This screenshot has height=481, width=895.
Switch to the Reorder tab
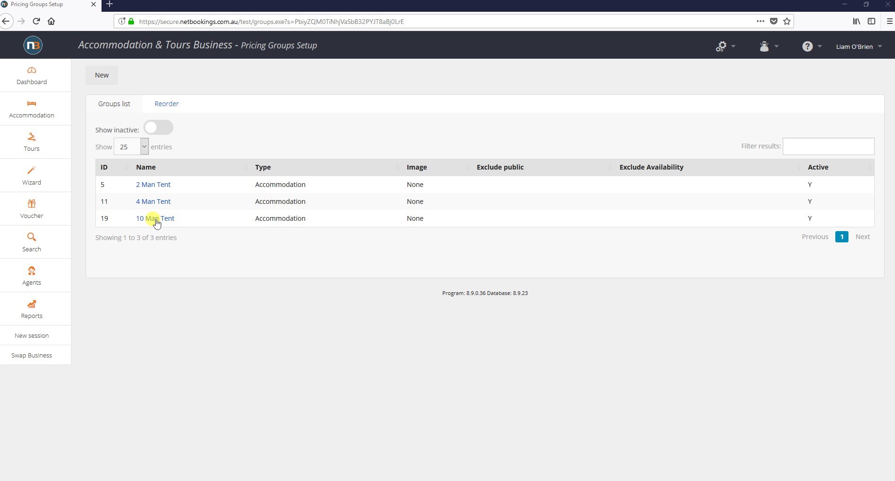pos(166,104)
